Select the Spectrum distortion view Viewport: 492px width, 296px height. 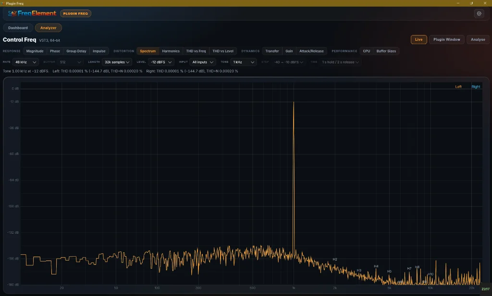(x=148, y=51)
